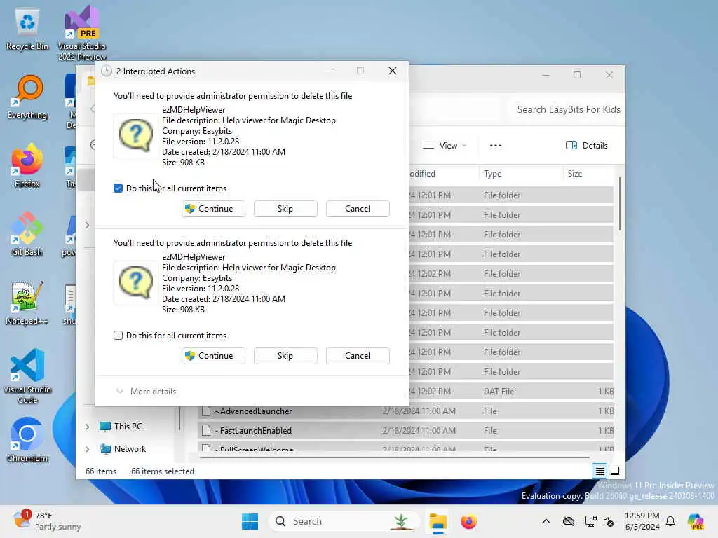Screen dimensions: 718x538
Task: Open File Explorer from taskbar
Action: click(438, 521)
